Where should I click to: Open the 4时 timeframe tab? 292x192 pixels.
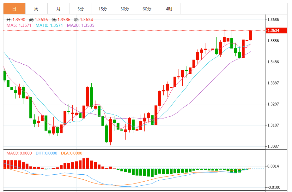[169, 9]
